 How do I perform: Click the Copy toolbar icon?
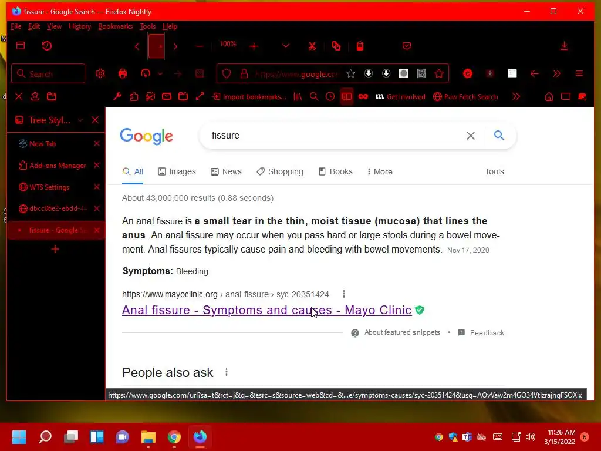pos(336,46)
